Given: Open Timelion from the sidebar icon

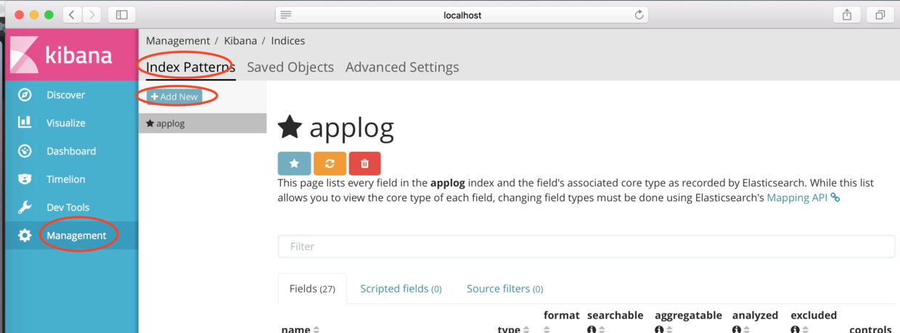Looking at the screenshot, I should pyautogui.click(x=25, y=179).
